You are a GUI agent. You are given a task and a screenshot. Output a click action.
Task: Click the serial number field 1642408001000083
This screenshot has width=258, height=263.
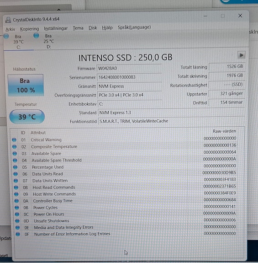point(129,77)
